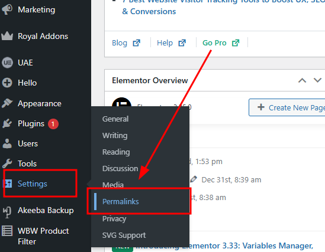Click the pencil edit icon beside Dec 31st
325x252 pixels.
[x=194, y=179]
